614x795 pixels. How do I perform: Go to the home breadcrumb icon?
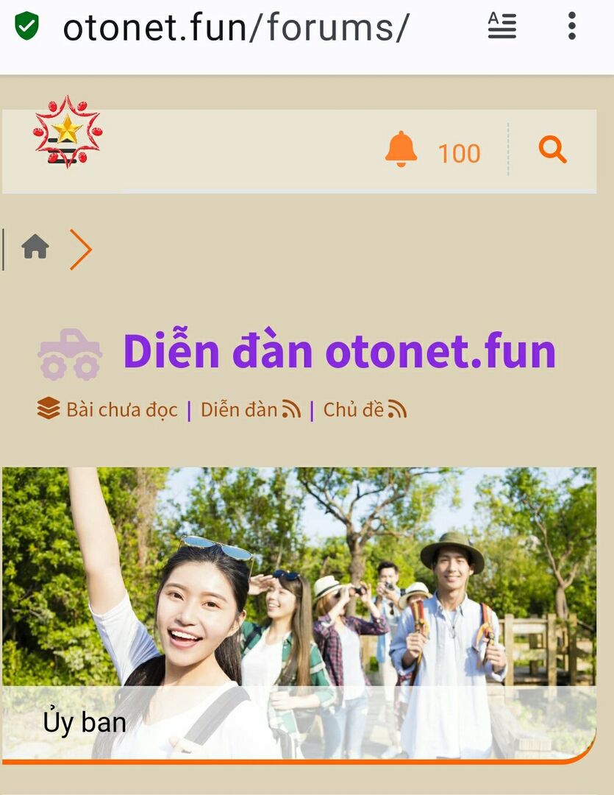point(35,247)
